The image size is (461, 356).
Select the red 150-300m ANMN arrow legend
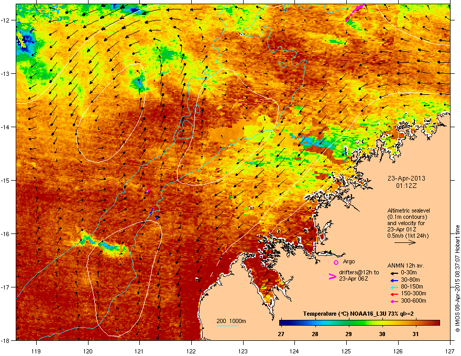[x=394, y=294]
